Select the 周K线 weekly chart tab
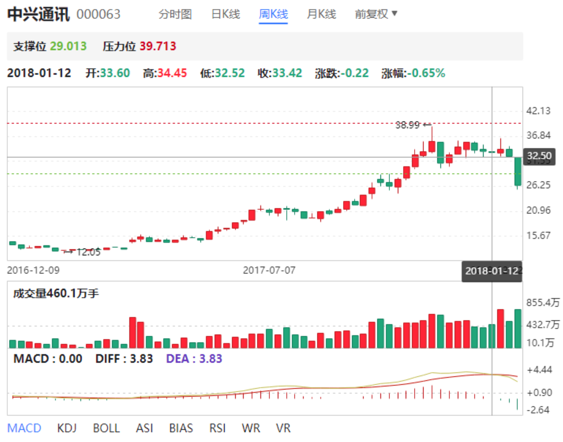This screenshot has height=442, width=563. (x=273, y=14)
